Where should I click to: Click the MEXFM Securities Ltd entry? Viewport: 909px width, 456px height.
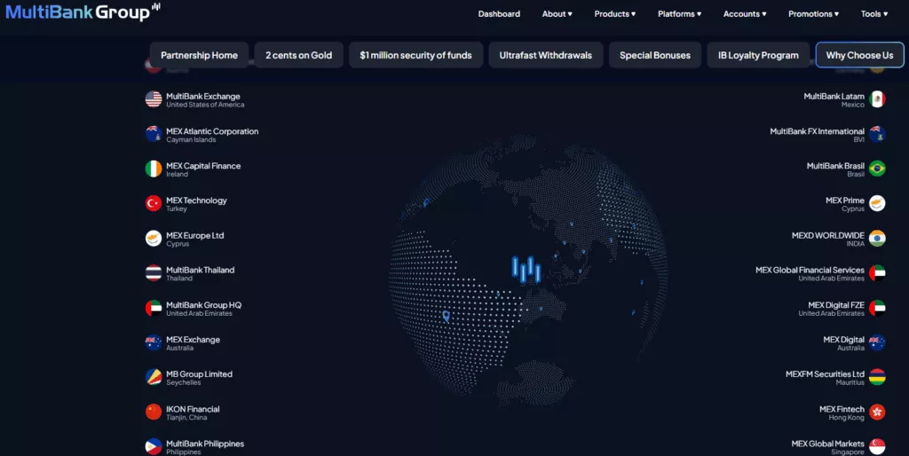825,378
